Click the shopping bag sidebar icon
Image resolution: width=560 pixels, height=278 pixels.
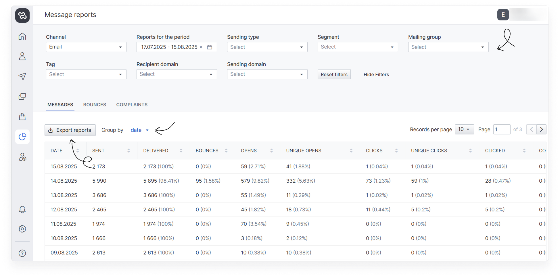[x=22, y=117]
